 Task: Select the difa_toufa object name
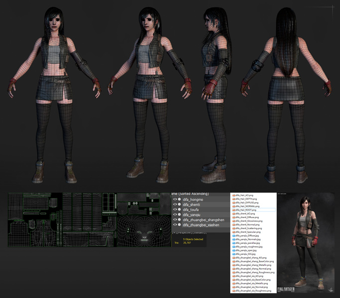[191, 210]
